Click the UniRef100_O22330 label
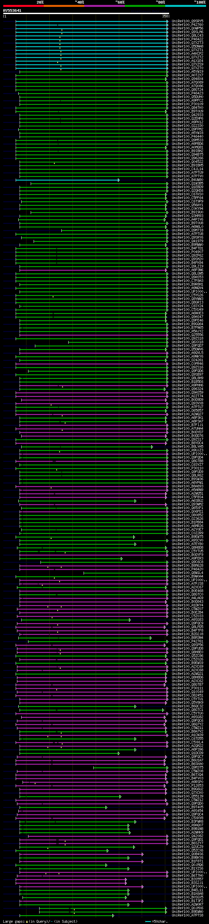Viewport: 209px width, 924px height. click(x=187, y=126)
